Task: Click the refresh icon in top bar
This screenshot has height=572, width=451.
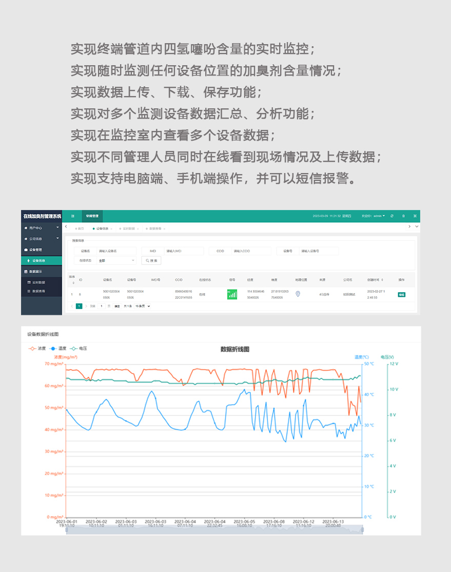Action: [392, 216]
